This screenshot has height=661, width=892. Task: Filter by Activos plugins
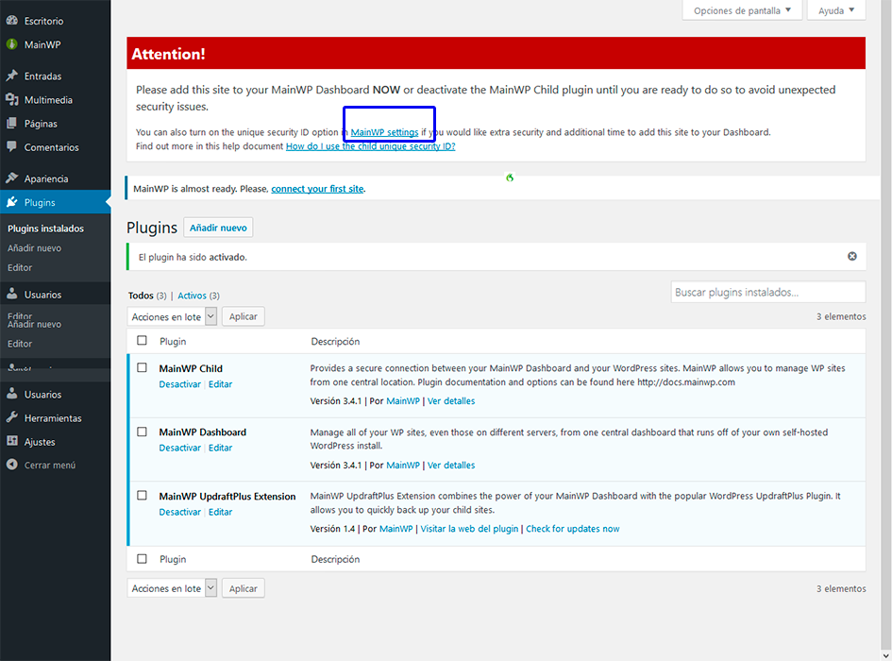(192, 296)
